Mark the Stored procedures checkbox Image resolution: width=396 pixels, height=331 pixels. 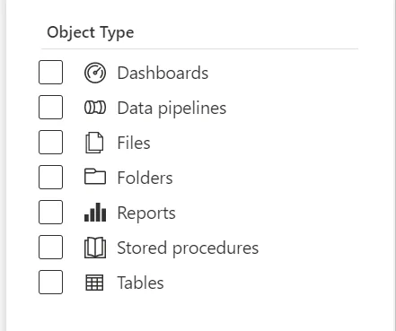pyautogui.click(x=50, y=248)
